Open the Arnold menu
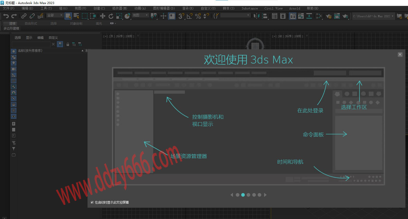408x219 pixels. click(294, 8)
